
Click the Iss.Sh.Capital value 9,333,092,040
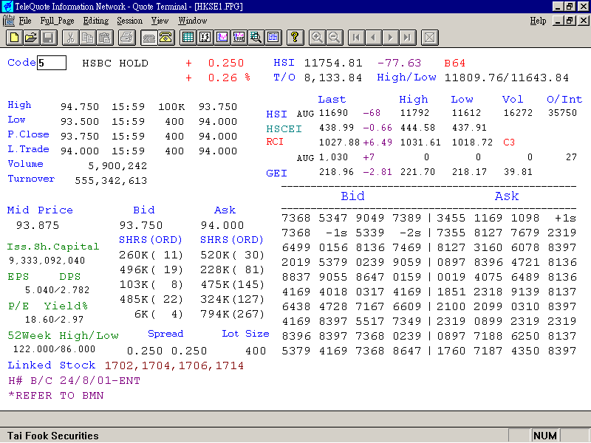47,261
